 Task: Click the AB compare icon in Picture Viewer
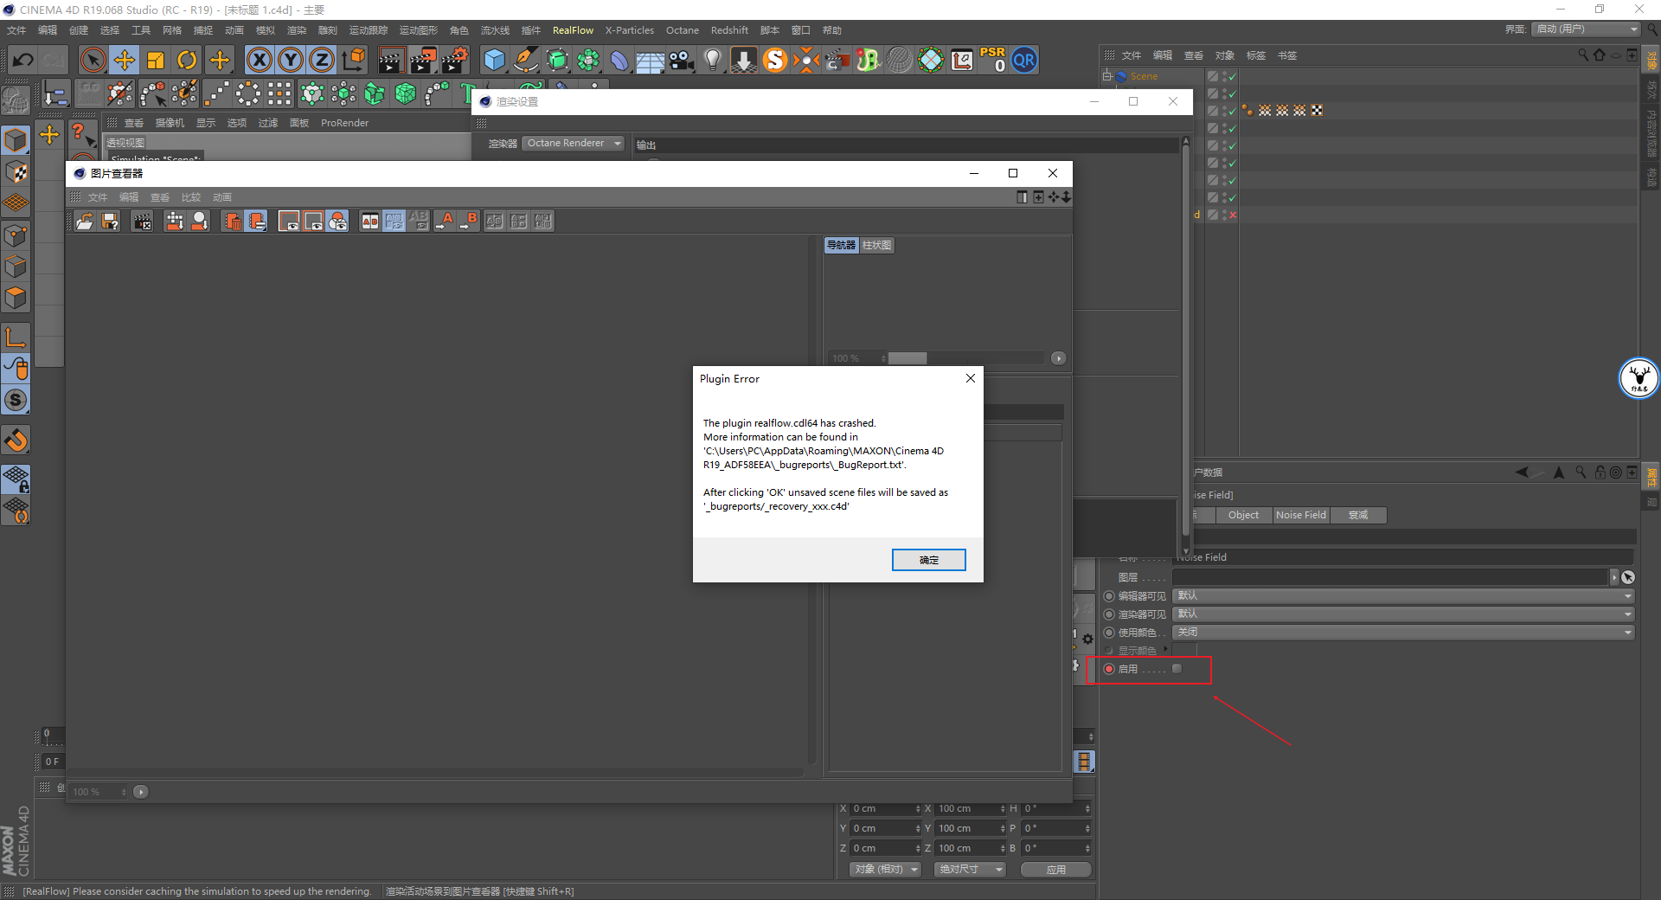(369, 222)
